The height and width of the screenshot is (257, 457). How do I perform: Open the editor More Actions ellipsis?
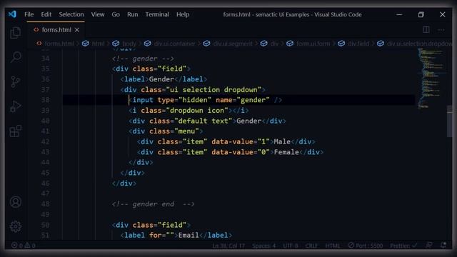pyautogui.click(x=441, y=30)
